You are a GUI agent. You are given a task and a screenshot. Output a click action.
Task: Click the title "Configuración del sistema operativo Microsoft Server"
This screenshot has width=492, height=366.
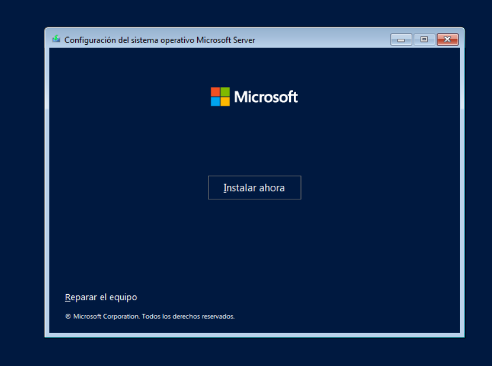[x=160, y=40]
